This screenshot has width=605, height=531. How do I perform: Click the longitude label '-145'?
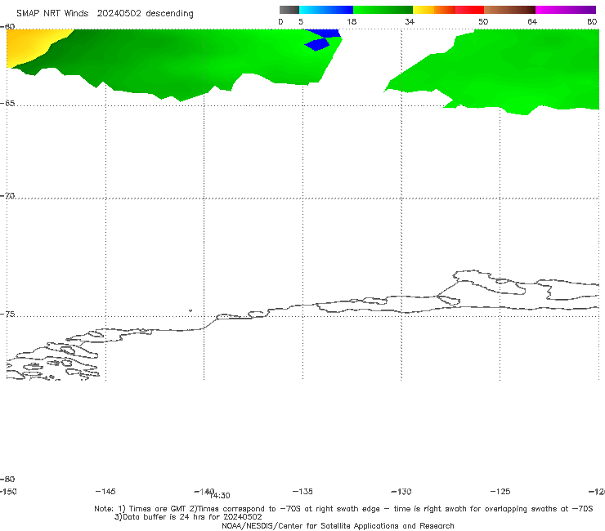[x=105, y=492]
